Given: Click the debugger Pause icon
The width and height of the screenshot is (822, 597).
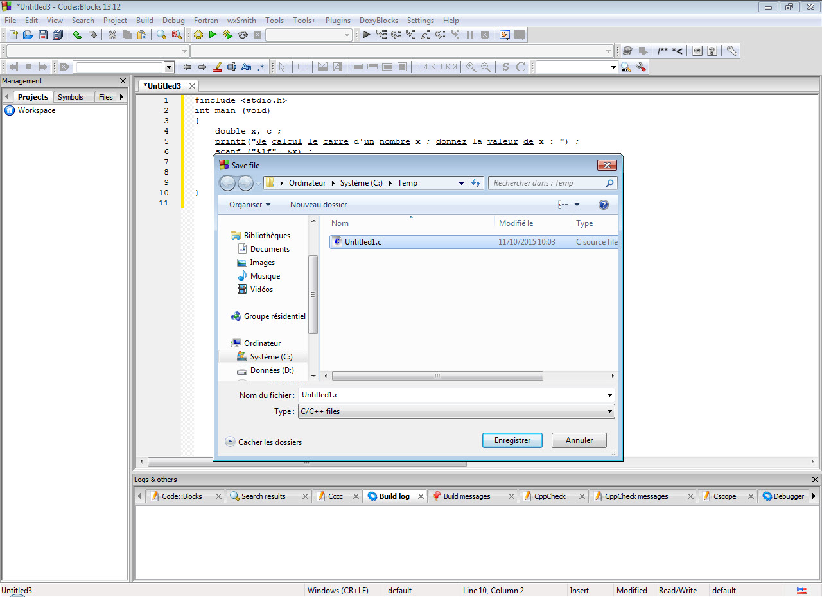Looking at the screenshot, I should [470, 35].
